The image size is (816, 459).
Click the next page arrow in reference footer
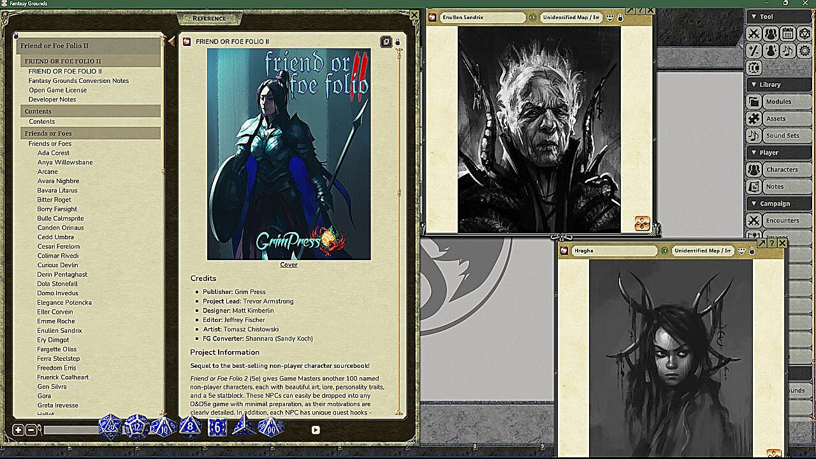point(316,430)
